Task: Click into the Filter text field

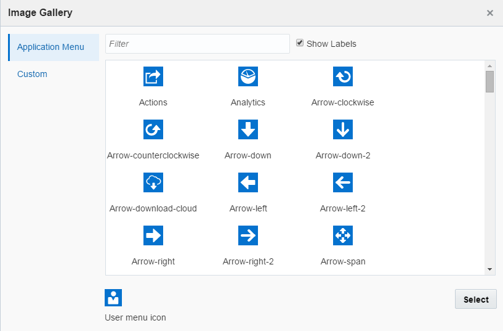Action: [x=197, y=44]
